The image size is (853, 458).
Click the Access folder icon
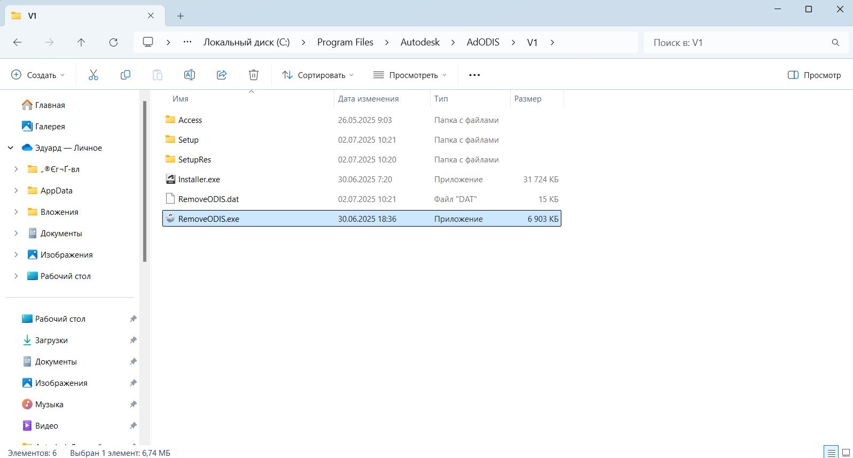click(170, 120)
